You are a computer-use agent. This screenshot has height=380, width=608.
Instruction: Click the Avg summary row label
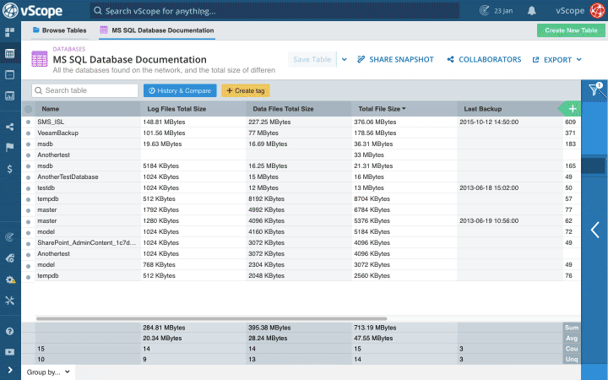tap(572, 338)
